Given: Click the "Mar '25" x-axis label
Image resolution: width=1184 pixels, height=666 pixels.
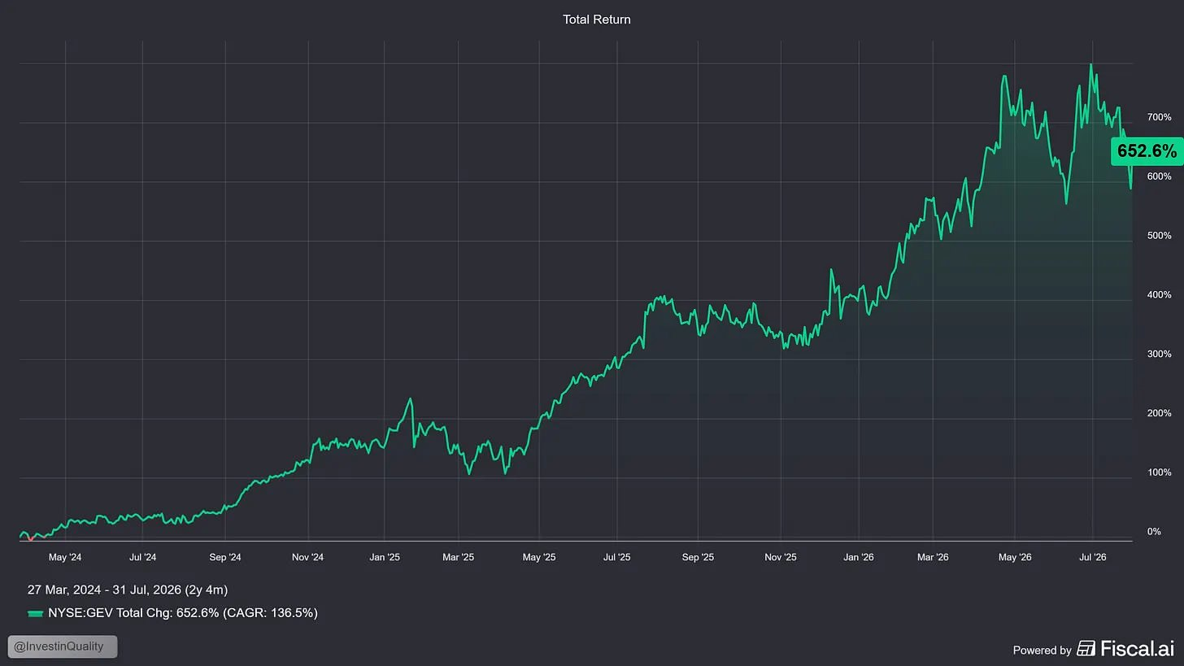Looking at the screenshot, I should [x=459, y=557].
